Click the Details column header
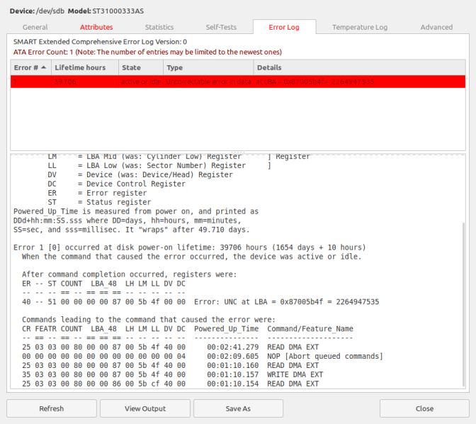Image resolution: width=476 pixels, height=424 pixels. (359, 67)
